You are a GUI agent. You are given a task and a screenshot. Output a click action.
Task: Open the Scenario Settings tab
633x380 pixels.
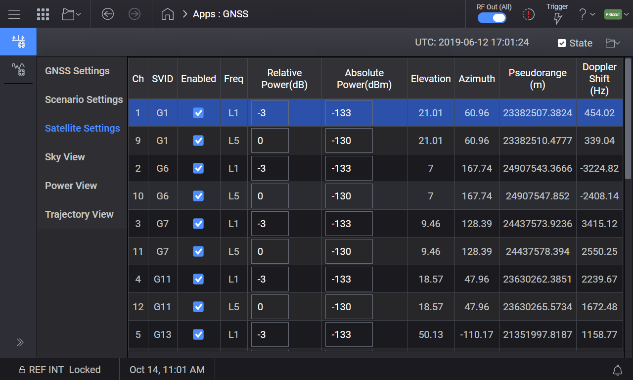84,99
